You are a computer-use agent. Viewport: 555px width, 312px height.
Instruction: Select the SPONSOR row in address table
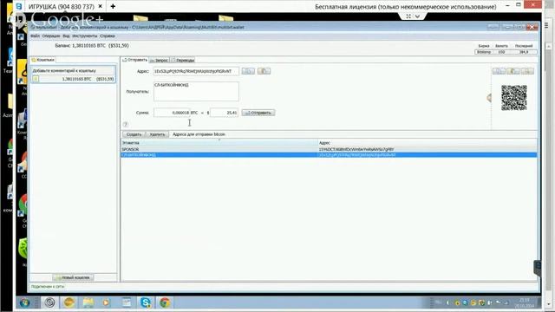click(x=329, y=150)
